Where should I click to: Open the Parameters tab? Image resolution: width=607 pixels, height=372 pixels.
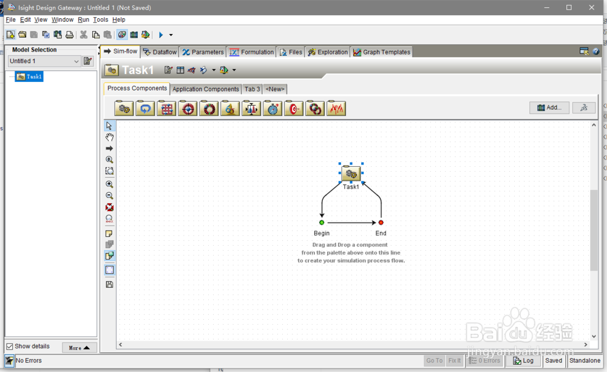[203, 52]
